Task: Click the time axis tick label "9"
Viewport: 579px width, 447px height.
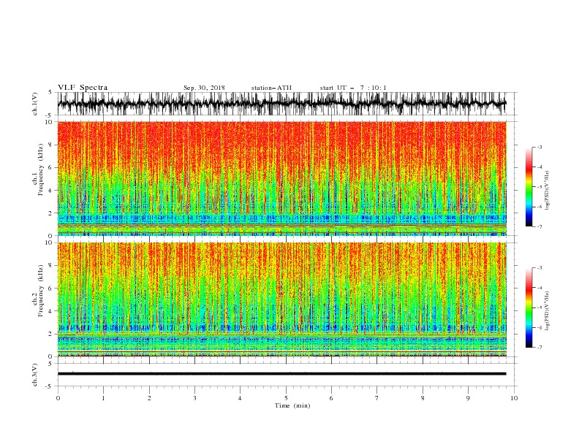Action: coord(468,398)
